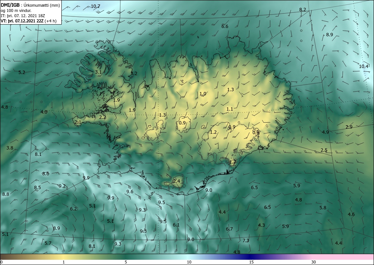
Task: Click the 4.9 value on the map
Action: 326,132
